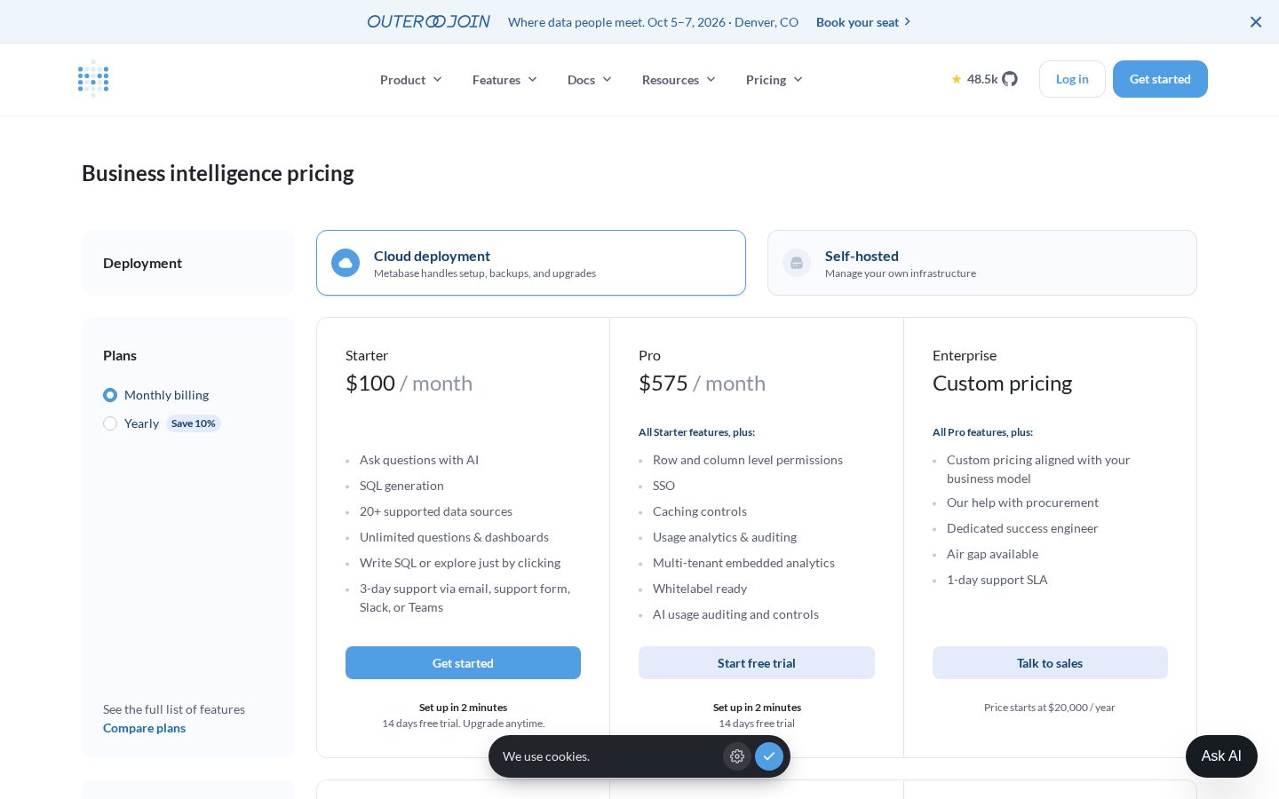
Task: Click 'We use cookies.' text
Action: 546,756
